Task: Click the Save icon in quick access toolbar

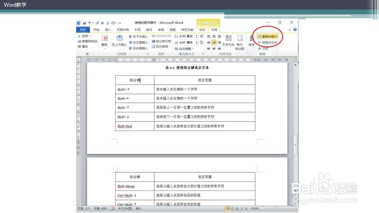Action: (84, 23)
